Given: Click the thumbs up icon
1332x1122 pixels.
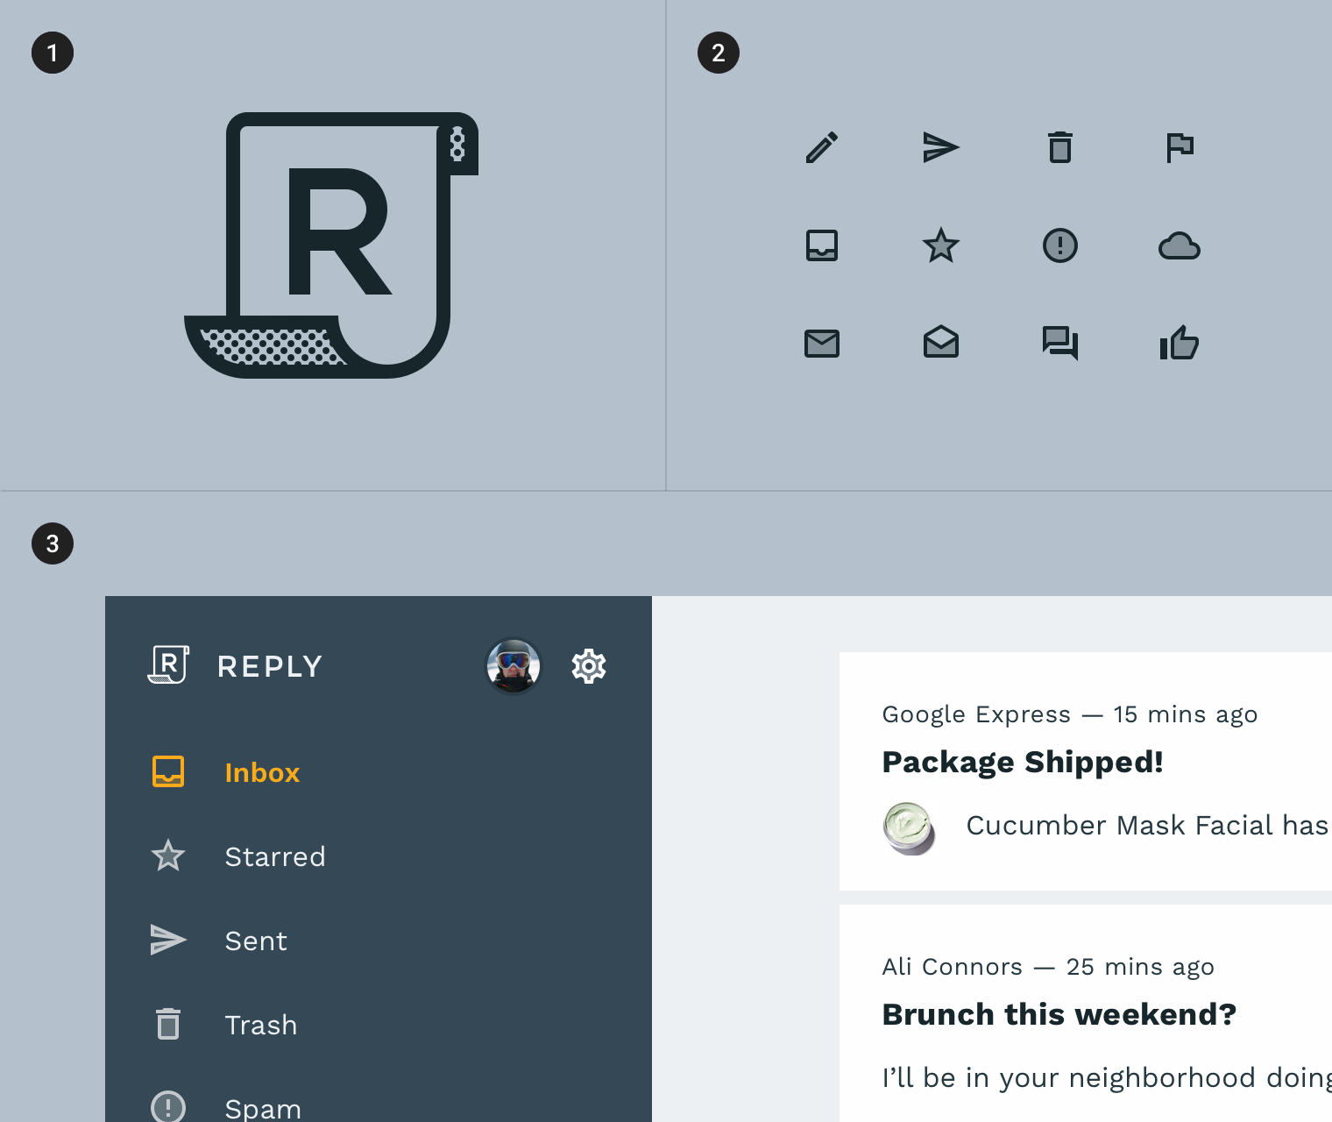Looking at the screenshot, I should (1180, 344).
